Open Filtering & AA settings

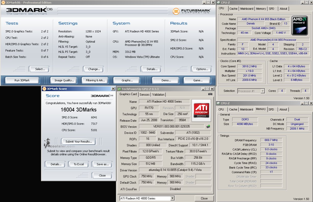pyautogui.click(x=95, y=80)
